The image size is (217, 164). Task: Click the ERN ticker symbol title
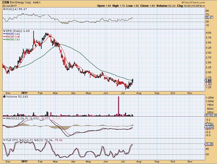5,2
